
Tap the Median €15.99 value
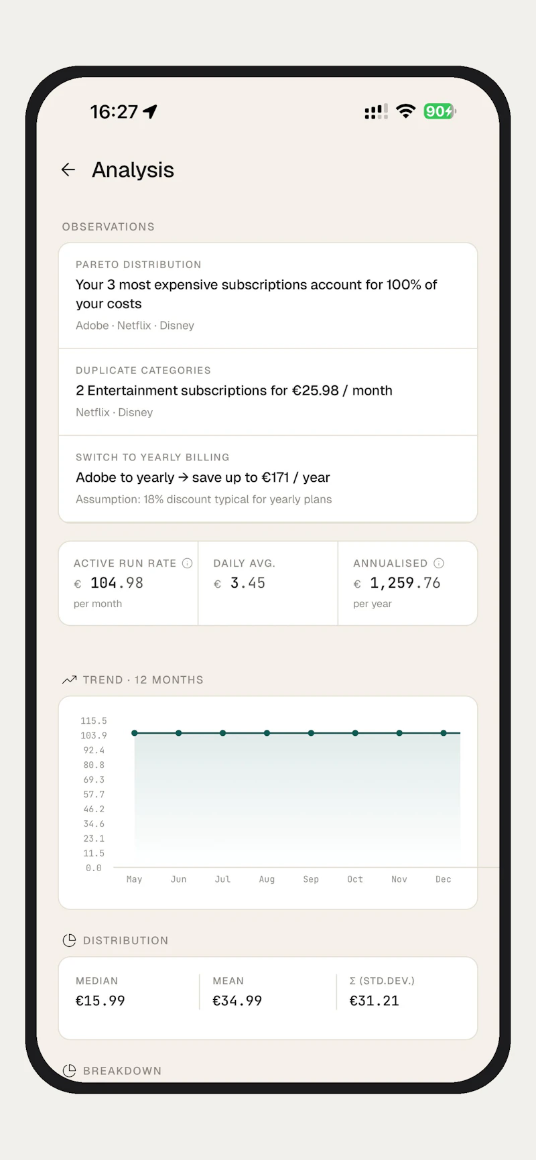click(x=100, y=1001)
